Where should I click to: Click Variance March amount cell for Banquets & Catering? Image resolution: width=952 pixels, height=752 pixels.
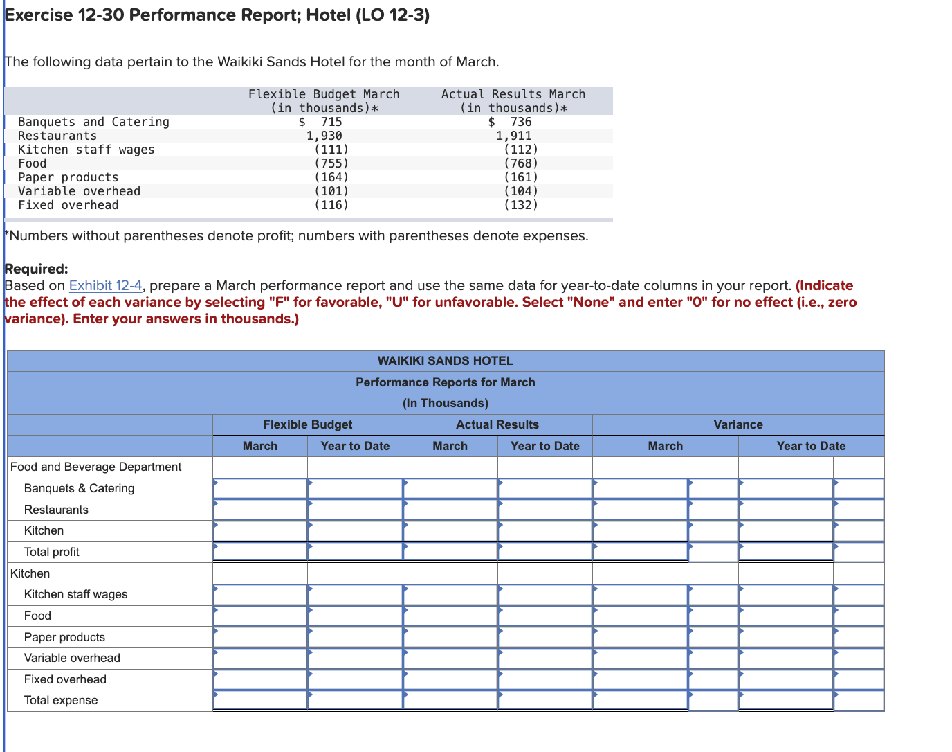(640, 488)
